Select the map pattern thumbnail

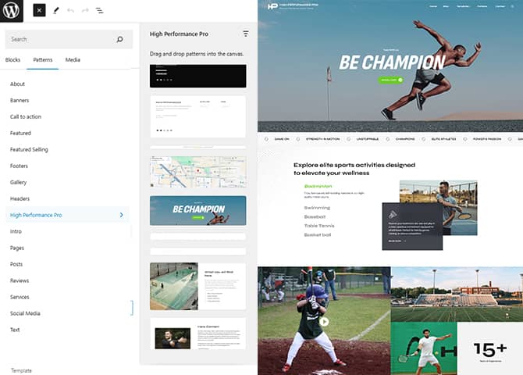tap(197, 171)
